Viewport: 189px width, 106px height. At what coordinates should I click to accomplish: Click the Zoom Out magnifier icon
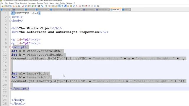[x=49, y=6]
